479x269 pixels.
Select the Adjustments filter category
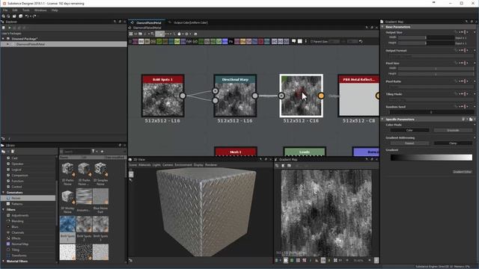(x=20, y=215)
